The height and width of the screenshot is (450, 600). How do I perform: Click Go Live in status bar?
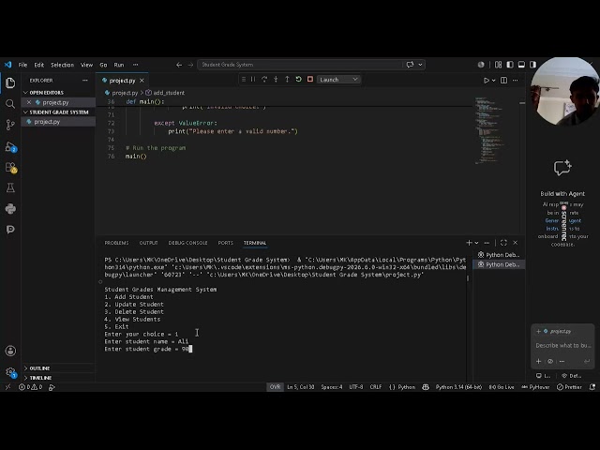502,387
